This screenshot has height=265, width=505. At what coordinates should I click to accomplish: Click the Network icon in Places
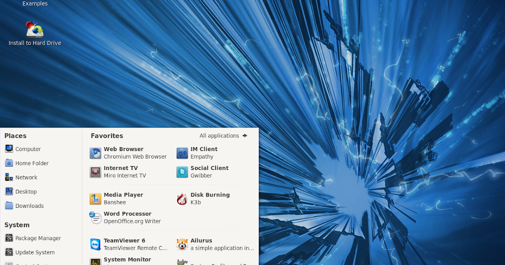point(9,177)
